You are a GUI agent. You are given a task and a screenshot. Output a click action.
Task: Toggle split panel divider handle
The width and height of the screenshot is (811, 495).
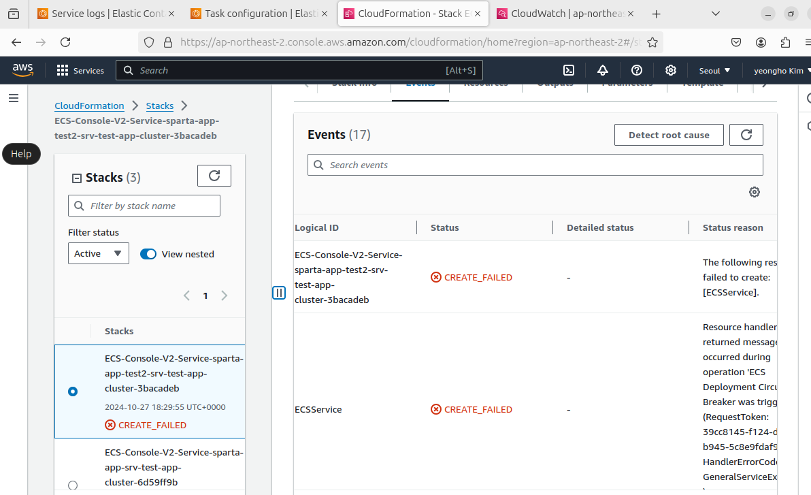click(x=279, y=293)
